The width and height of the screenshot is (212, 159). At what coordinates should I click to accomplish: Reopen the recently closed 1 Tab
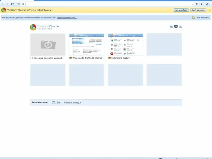click(56, 103)
